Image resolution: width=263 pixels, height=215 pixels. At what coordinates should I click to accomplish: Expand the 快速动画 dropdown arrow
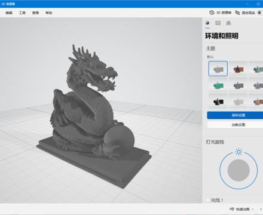[253, 209]
